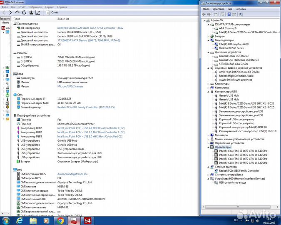Open USB 3.0 xHCI Host Controller link

click(90, 136)
